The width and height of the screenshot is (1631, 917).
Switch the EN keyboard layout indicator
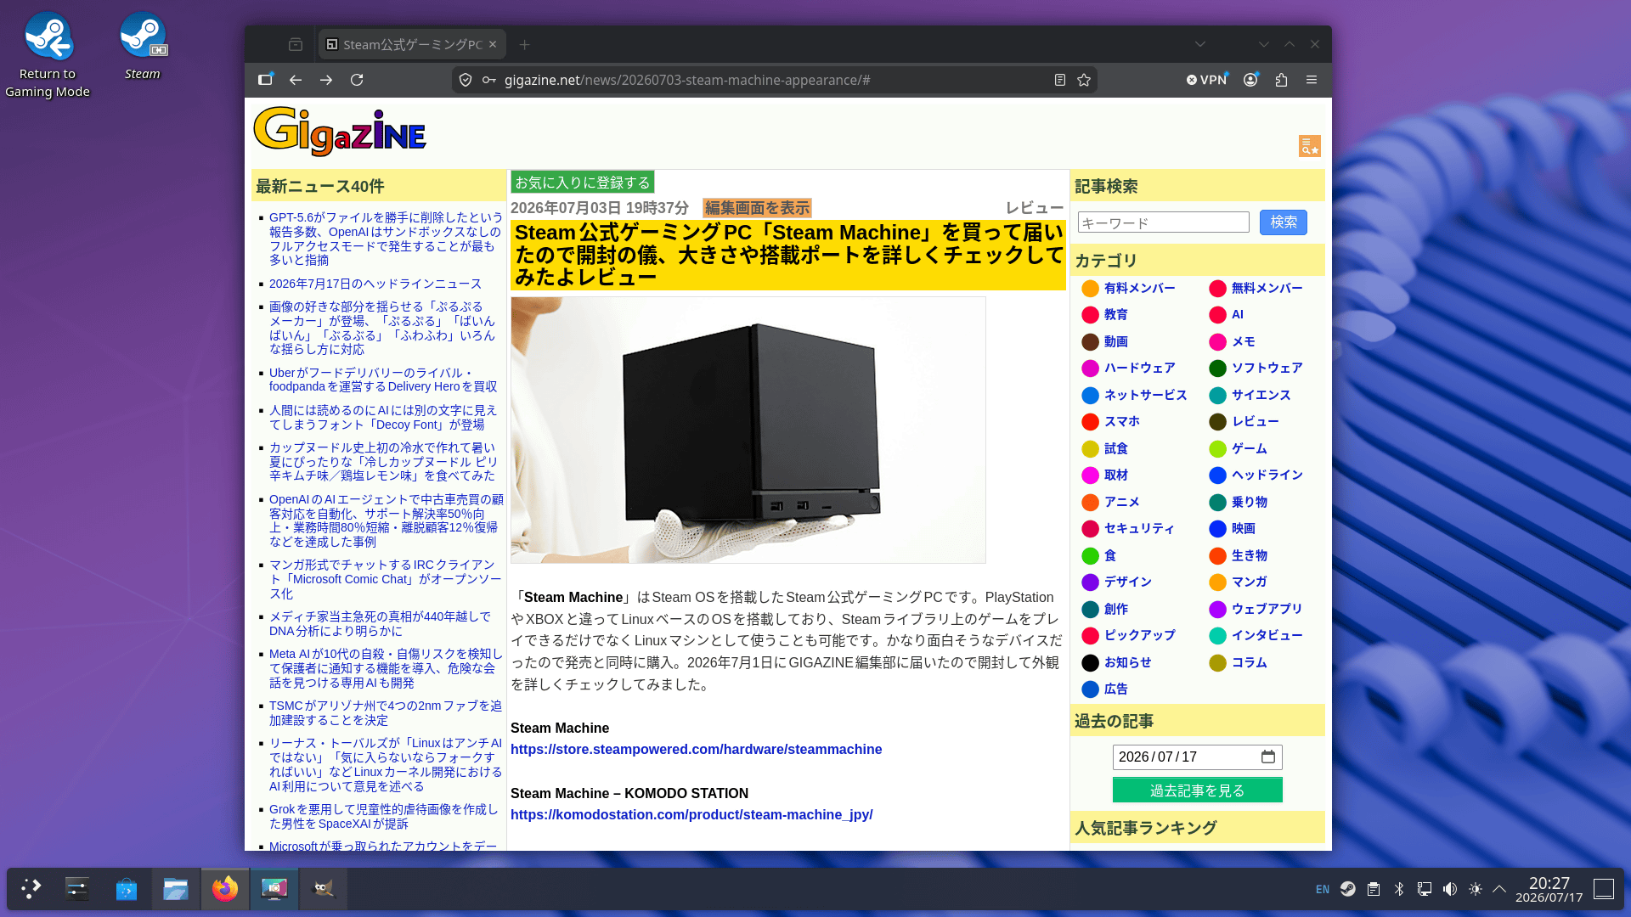click(x=1323, y=890)
